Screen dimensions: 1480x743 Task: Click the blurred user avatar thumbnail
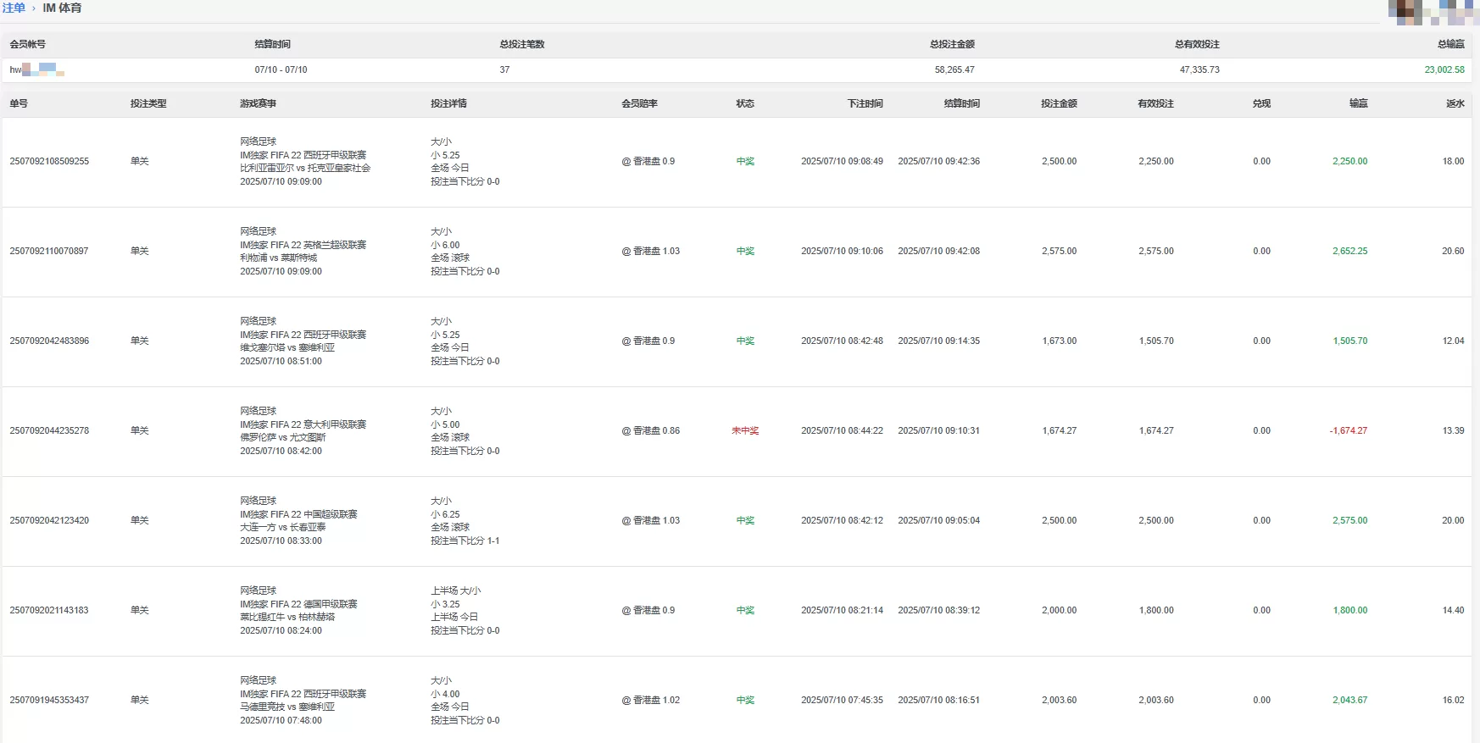tap(1433, 12)
